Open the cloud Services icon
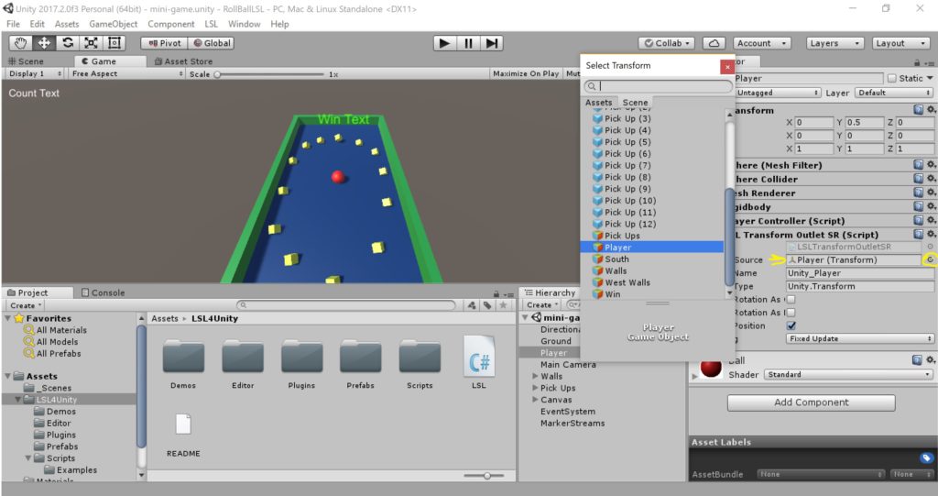Image resolution: width=938 pixels, height=496 pixels. click(714, 43)
